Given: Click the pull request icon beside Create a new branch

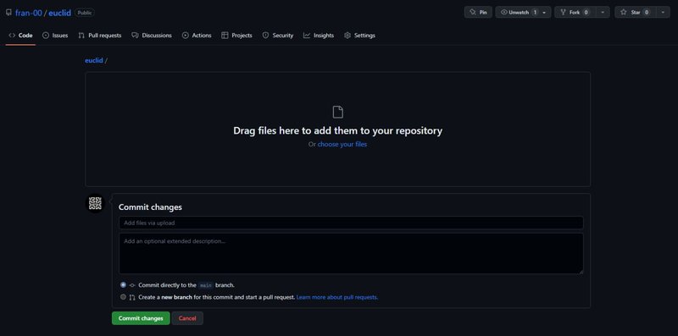Looking at the screenshot, I should (132, 298).
